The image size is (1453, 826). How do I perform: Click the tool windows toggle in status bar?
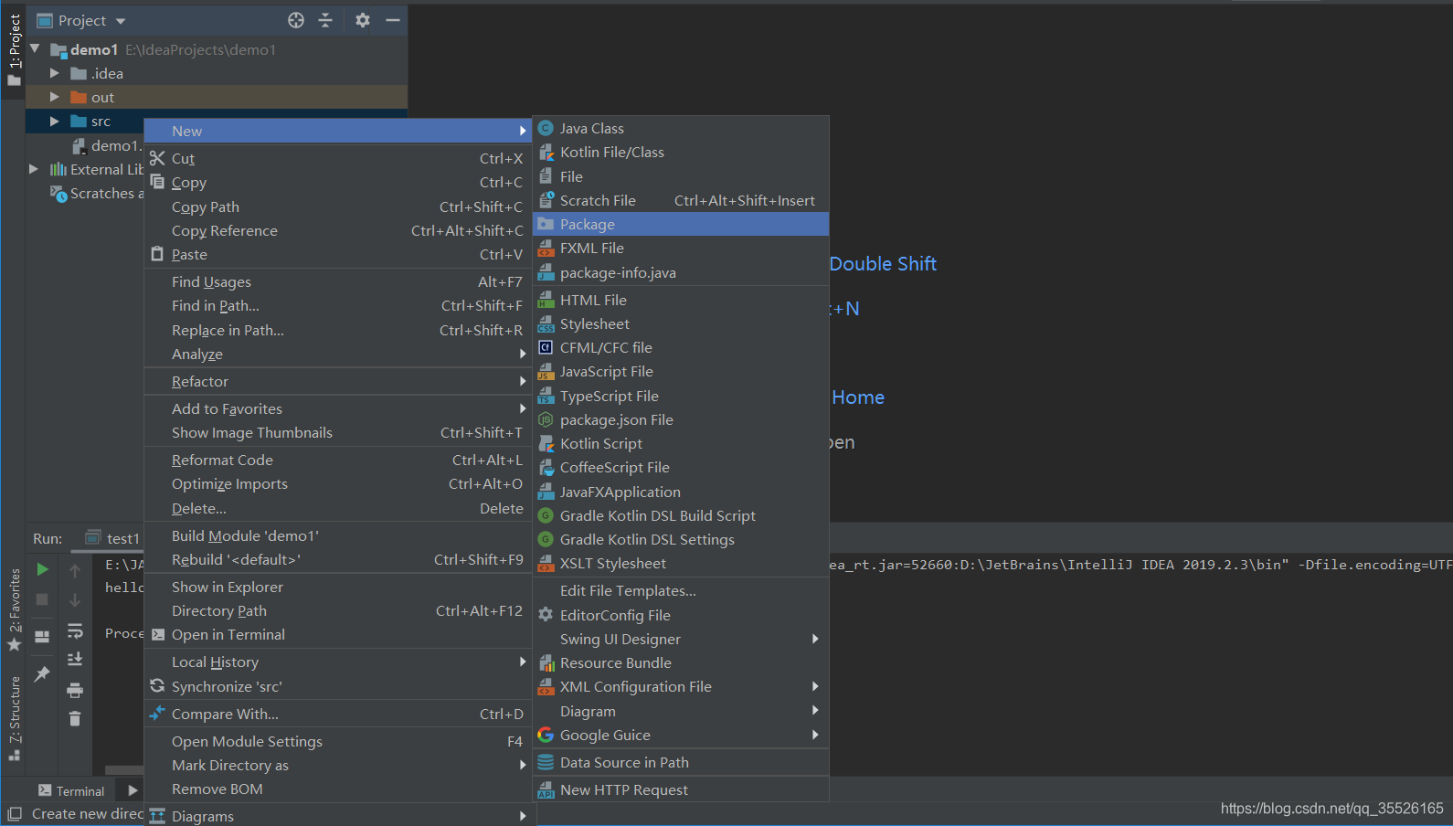(x=14, y=813)
